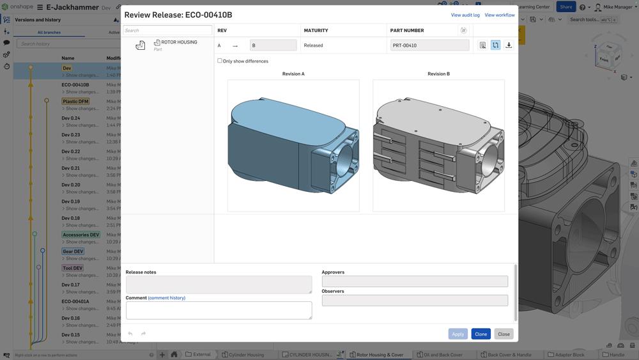This screenshot has width=639, height=360.
Task: Expand Show changes under ECO-00410B
Action: pos(80,92)
